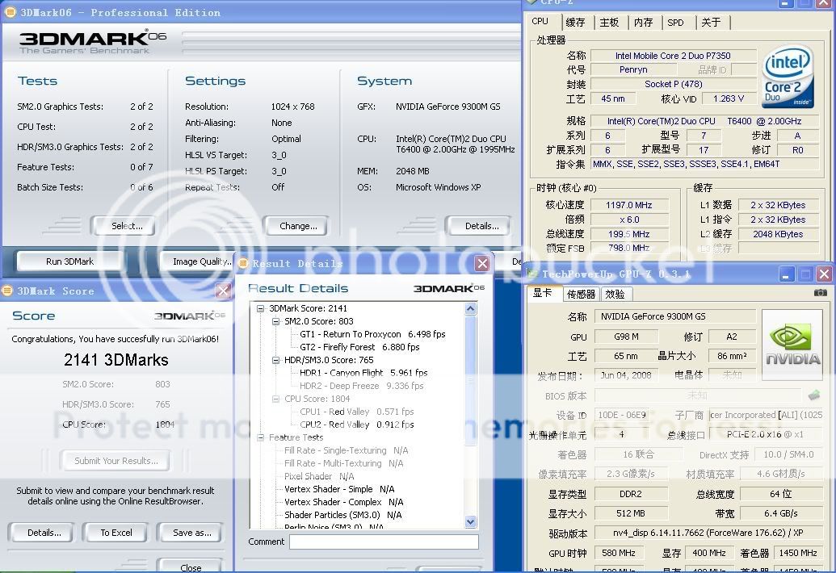The width and height of the screenshot is (836, 573).
Task: Click the Comment input field
Action: pyautogui.click(x=384, y=542)
